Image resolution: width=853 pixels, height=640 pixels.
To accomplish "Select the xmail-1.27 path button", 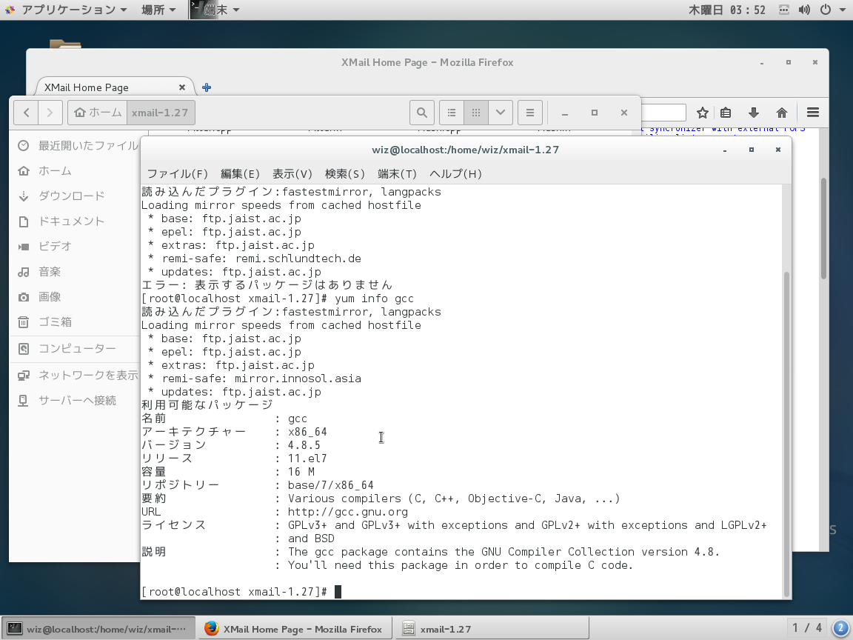I will 161,113.
